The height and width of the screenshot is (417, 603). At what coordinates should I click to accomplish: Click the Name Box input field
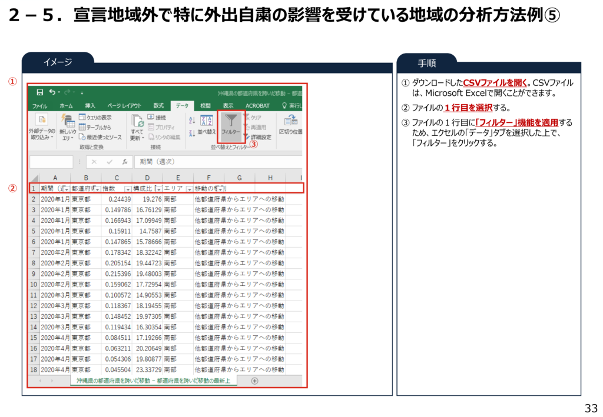(x=51, y=162)
